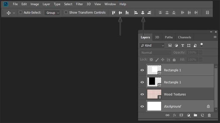
Task: Click Align horizontal centers icon
Action: 143,13
